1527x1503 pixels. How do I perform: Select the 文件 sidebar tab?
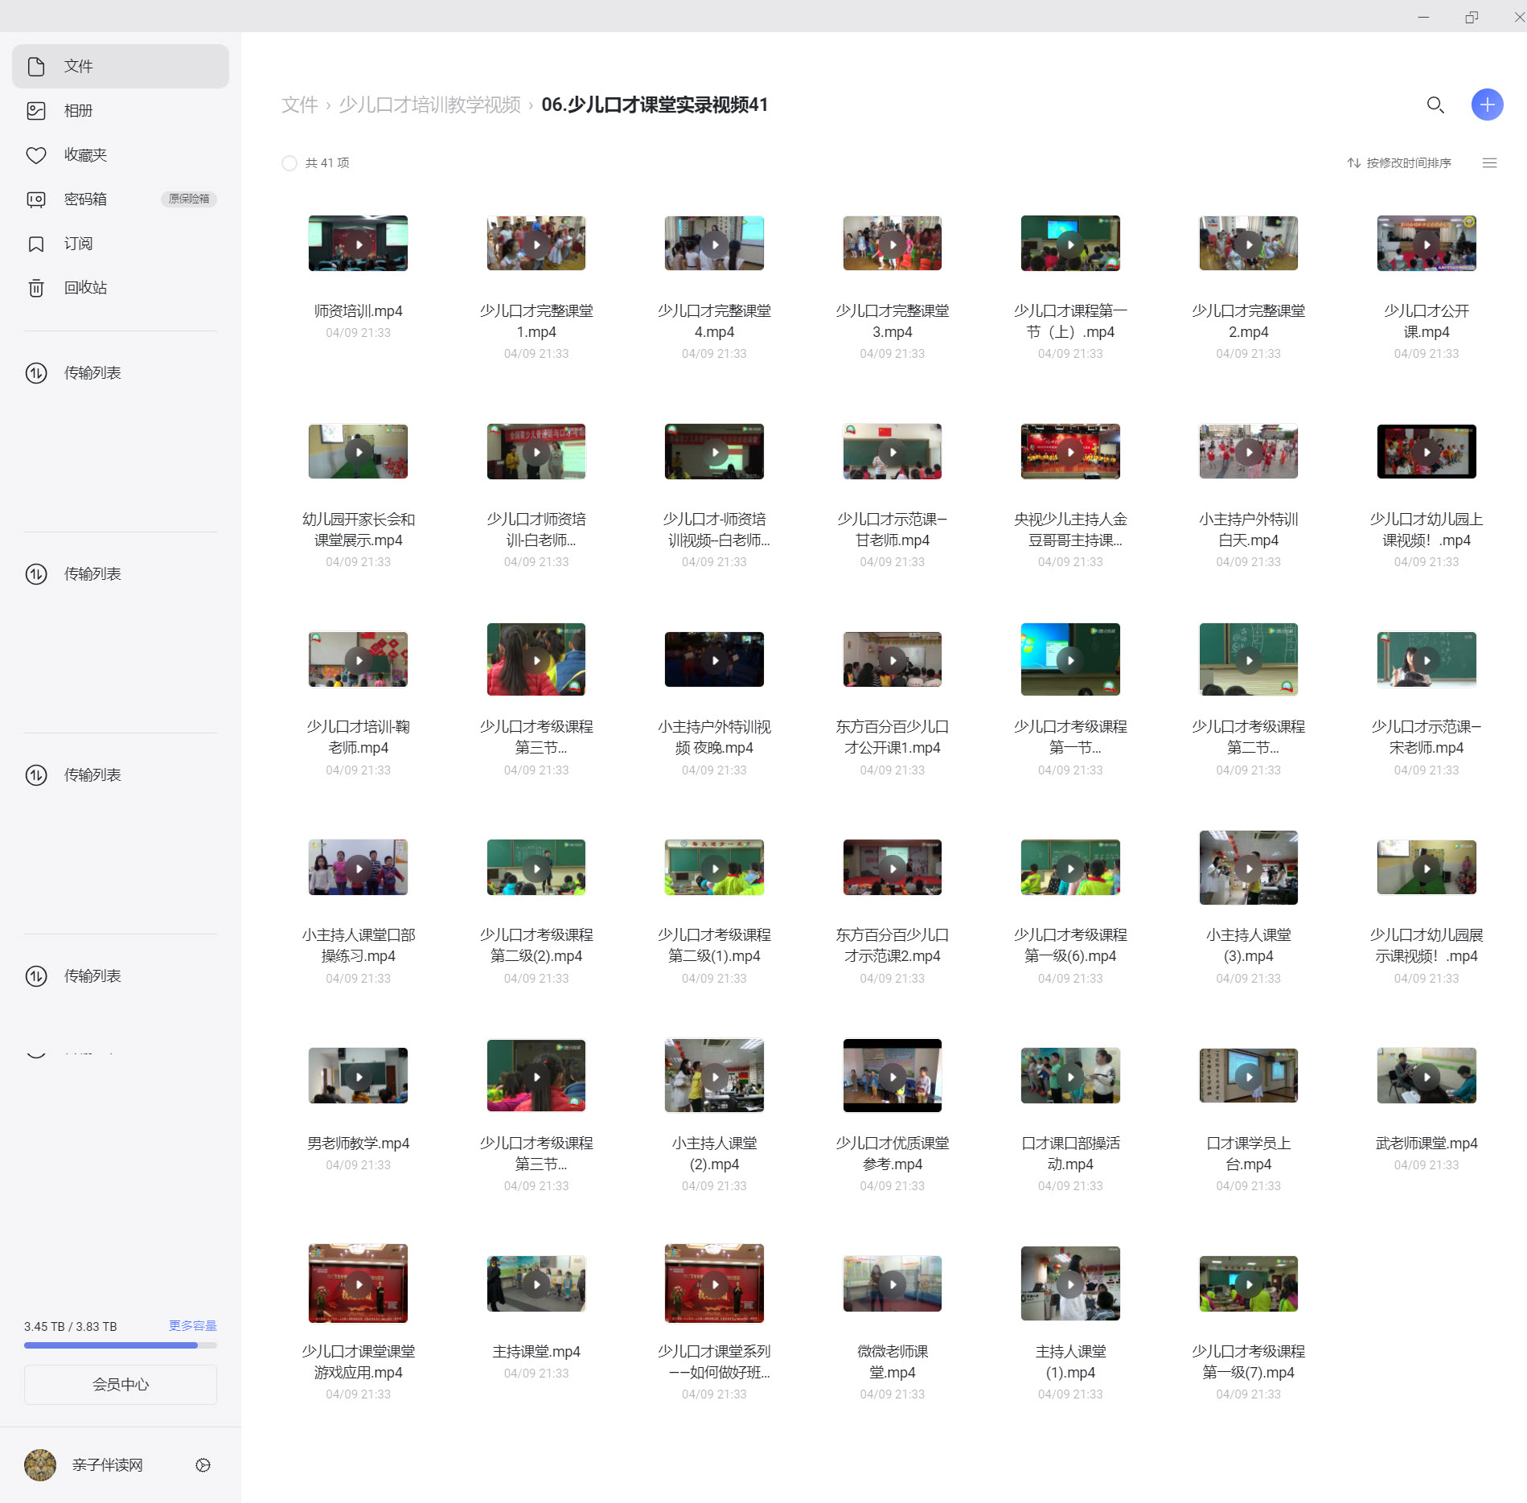pos(121,67)
